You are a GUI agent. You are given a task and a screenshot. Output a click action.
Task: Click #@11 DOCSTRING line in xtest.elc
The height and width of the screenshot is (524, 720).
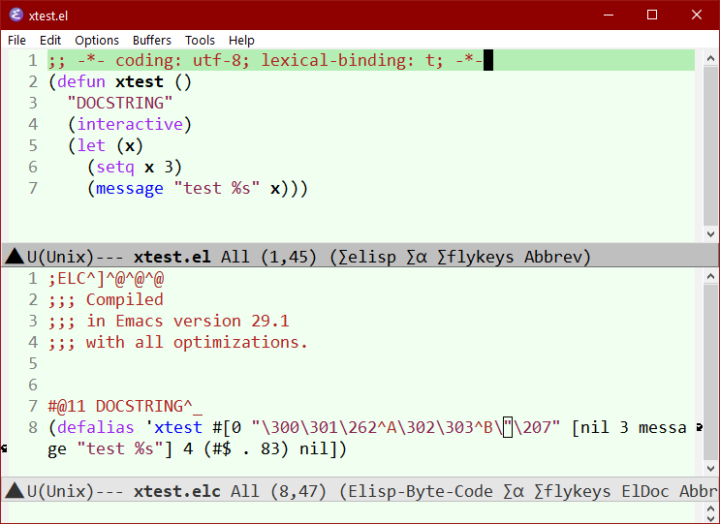click(125, 406)
